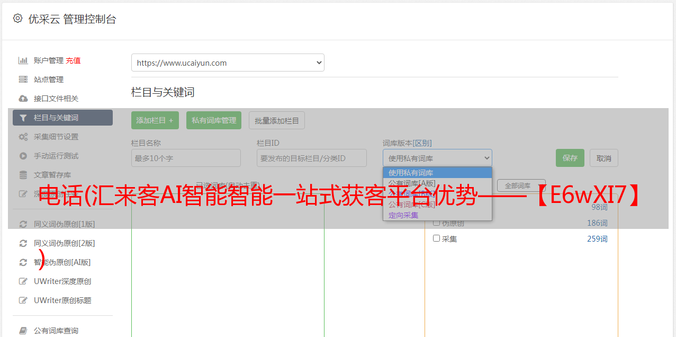The height and width of the screenshot is (337, 676).
Task: Open 私有词库管理 button
Action: pos(214,120)
